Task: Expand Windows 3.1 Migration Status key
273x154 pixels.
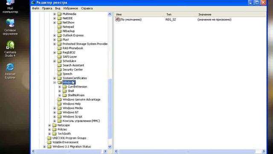Action: (x=44, y=147)
